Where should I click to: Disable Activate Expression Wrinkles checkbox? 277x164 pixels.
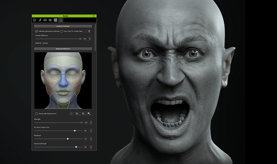point(36,31)
